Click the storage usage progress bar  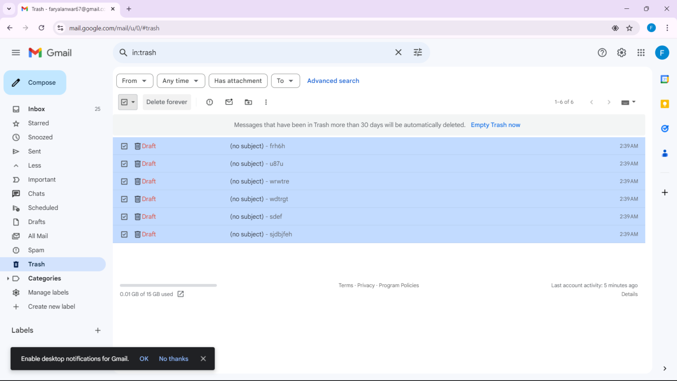pos(168,285)
